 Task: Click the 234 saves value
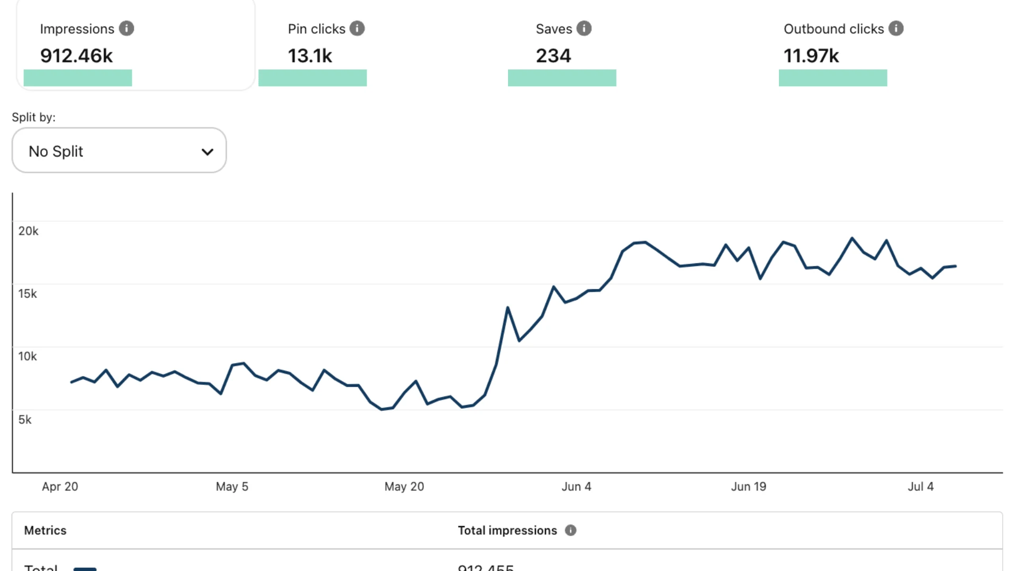pyautogui.click(x=554, y=56)
